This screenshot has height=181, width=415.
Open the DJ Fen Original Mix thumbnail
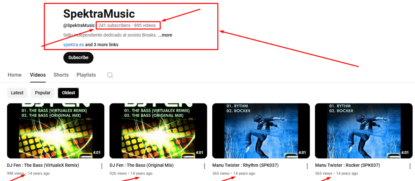tap(158, 131)
